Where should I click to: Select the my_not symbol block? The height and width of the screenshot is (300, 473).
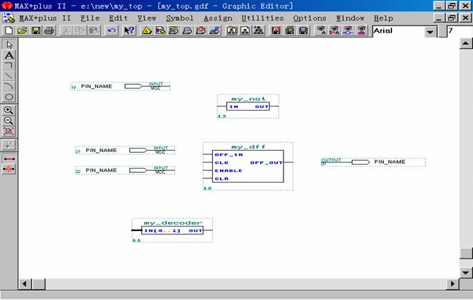click(248, 106)
